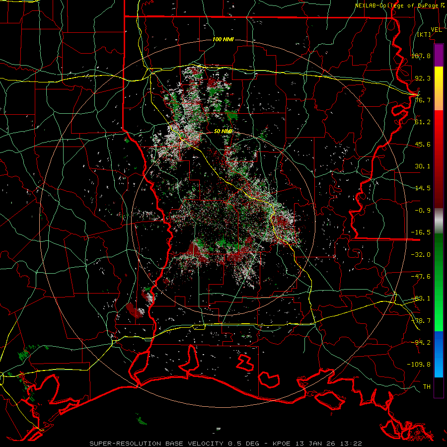Click the 76.7 velocity scale value
The width and height of the screenshot is (447, 447).
[x=423, y=100]
